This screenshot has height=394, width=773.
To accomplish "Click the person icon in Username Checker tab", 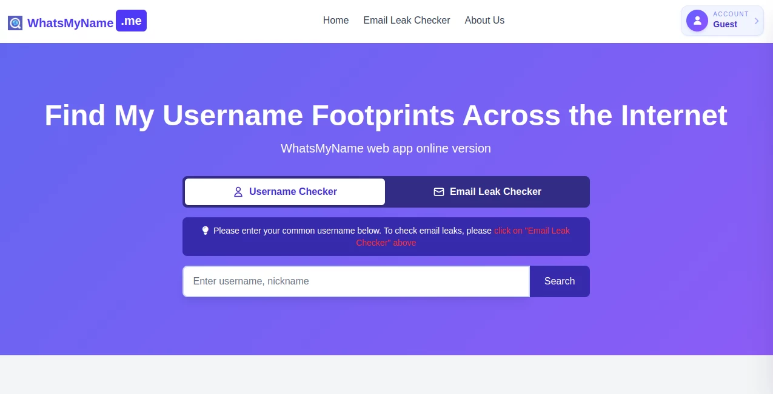I will [x=238, y=192].
